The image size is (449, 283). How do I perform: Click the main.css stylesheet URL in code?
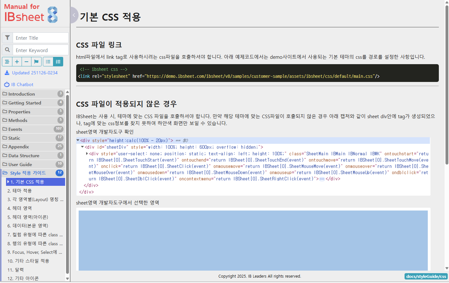[x=259, y=76]
